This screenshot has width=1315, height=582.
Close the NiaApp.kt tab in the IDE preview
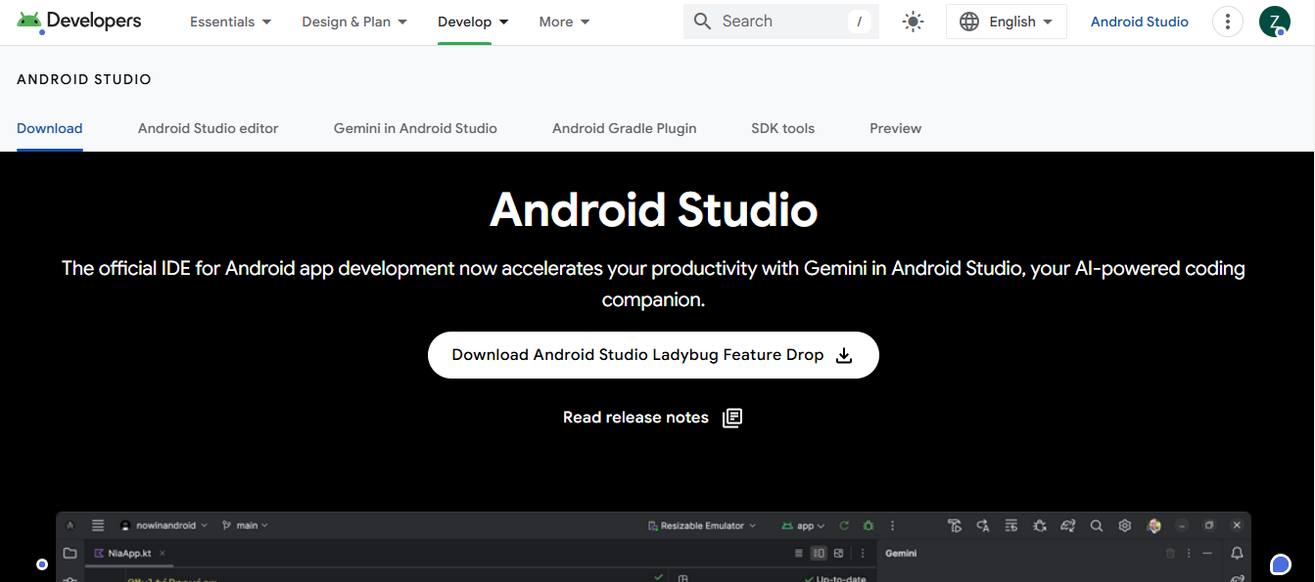163,554
